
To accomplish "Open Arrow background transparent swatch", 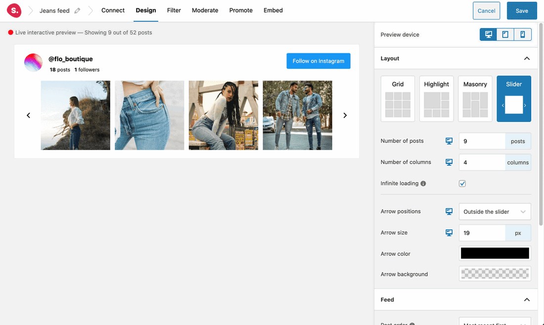I will click(495, 274).
